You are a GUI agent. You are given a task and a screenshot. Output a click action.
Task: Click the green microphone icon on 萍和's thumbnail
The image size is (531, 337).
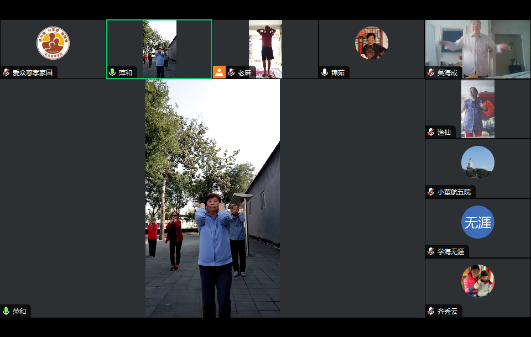[x=112, y=72]
